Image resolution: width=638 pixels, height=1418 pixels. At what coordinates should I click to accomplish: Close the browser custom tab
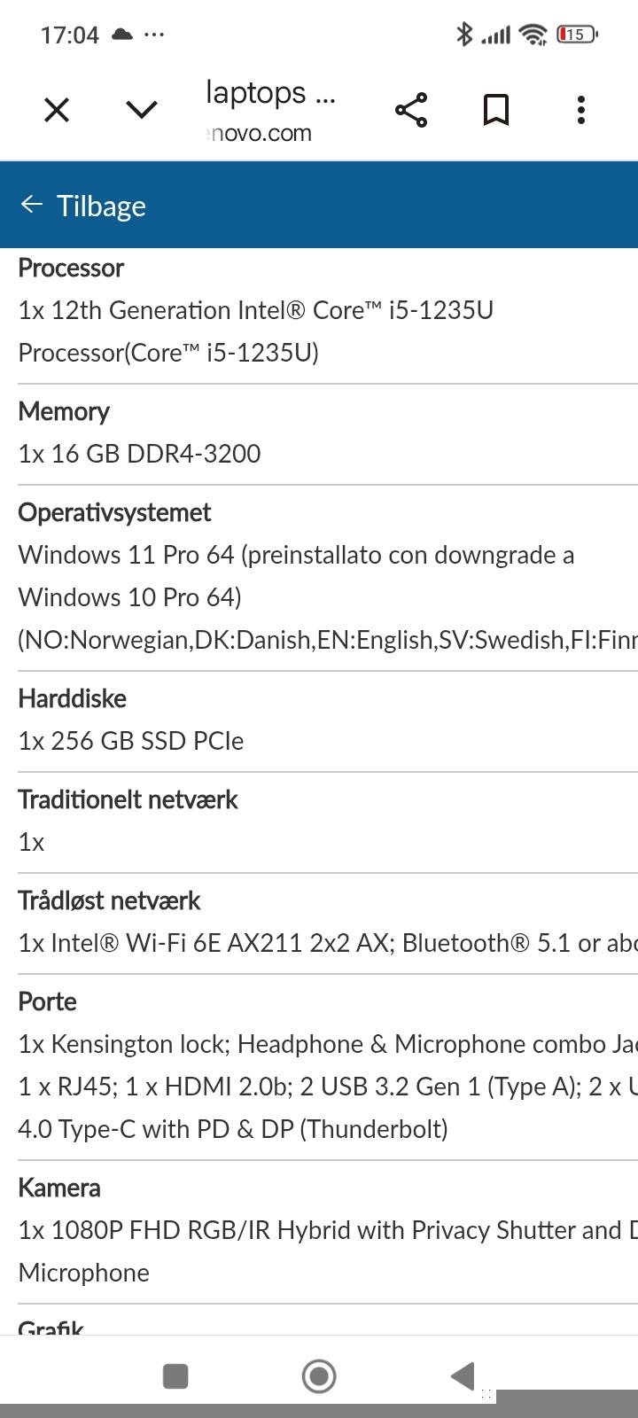pyautogui.click(x=57, y=110)
